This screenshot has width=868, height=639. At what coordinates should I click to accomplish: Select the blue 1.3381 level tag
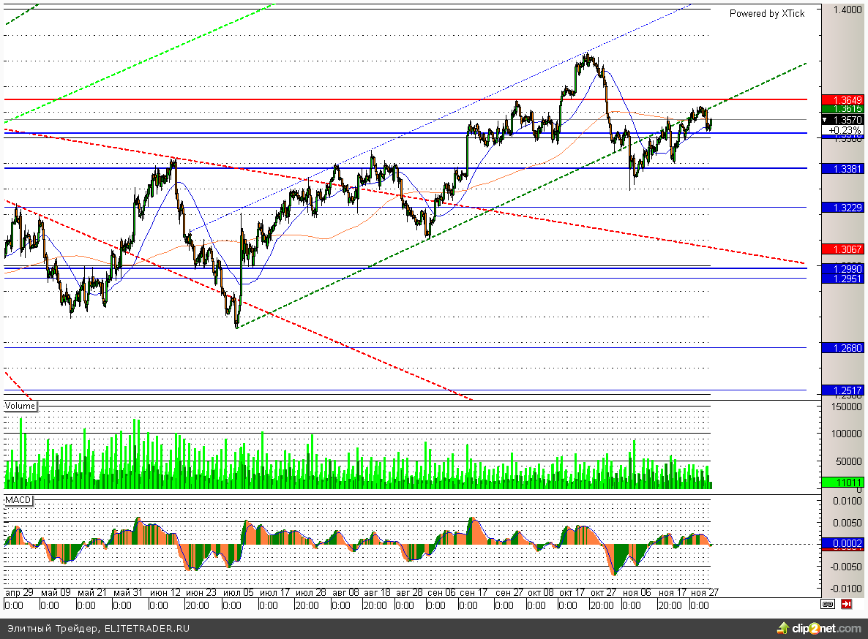[843, 168]
